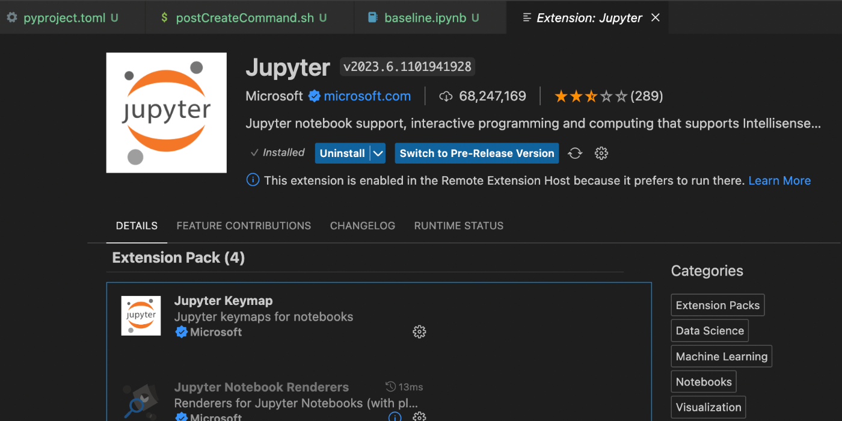This screenshot has width=842, height=421.
Task: Open the Learn More link
Action: [779, 180]
